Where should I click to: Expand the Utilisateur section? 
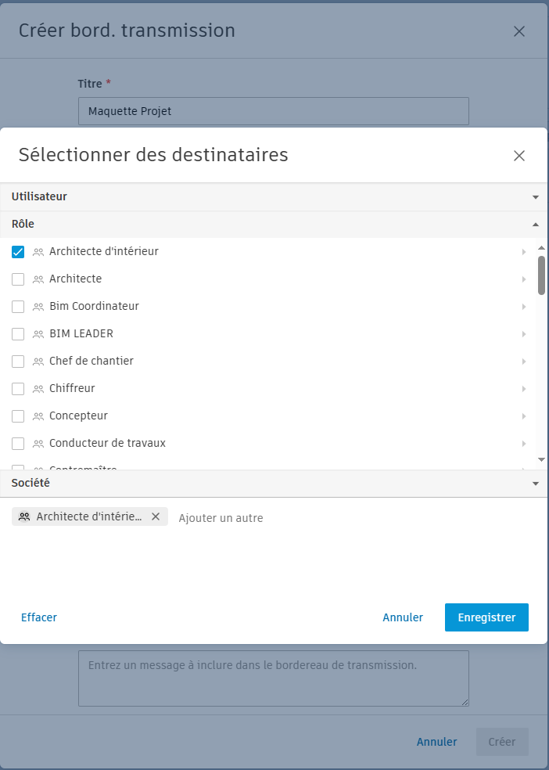coord(536,197)
